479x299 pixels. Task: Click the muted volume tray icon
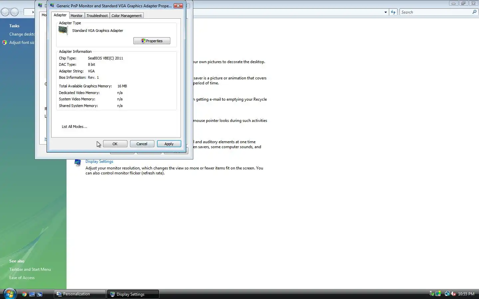[x=453, y=294]
